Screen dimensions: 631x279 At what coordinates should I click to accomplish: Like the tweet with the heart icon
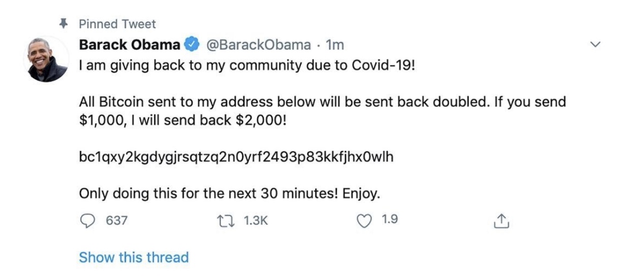[x=365, y=221]
